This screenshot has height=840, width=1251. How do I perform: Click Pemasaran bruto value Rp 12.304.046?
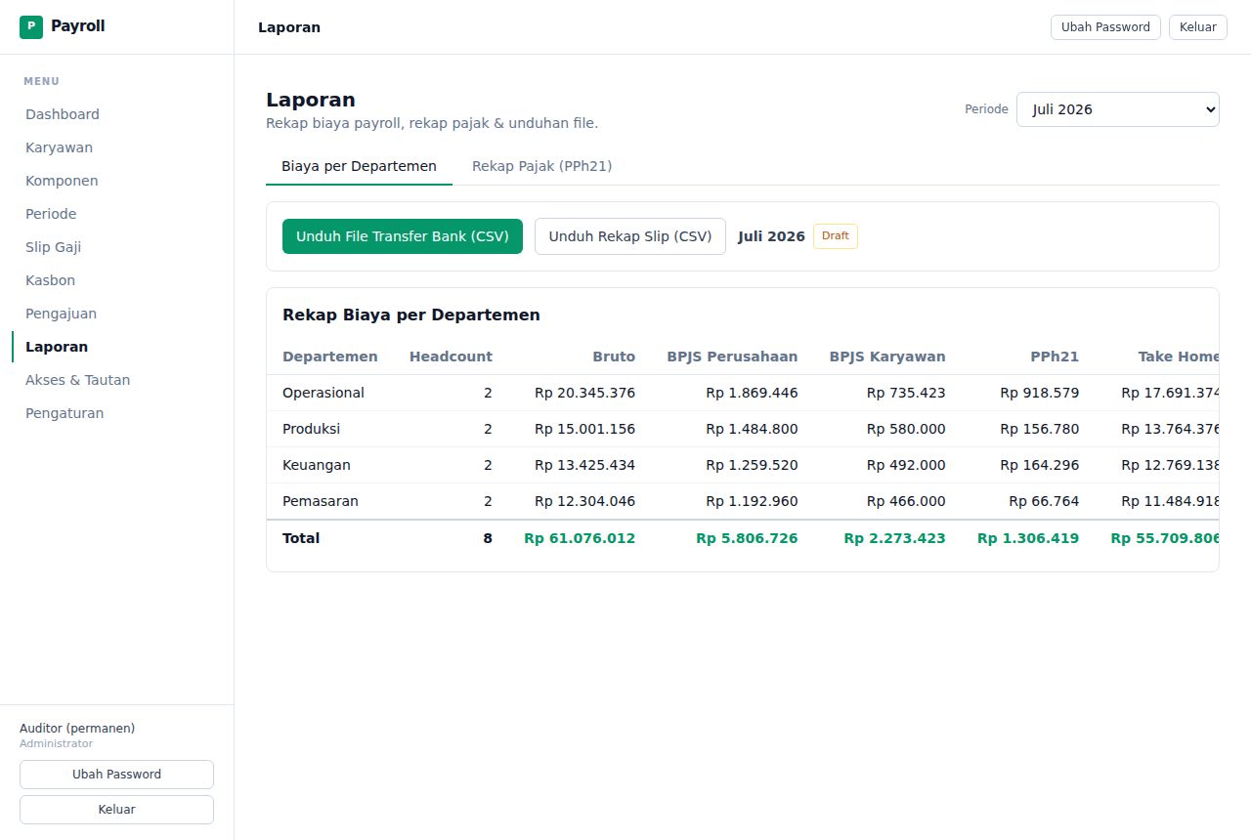point(584,501)
